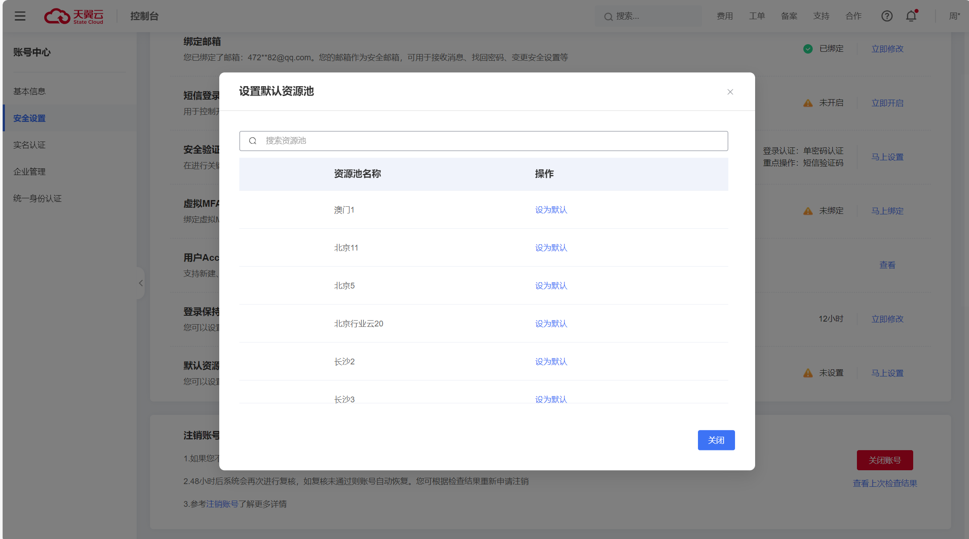This screenshot has height=539, width=969.
Task: Collapse the left sidebar with chevron
Action: (x=141, y=283)
